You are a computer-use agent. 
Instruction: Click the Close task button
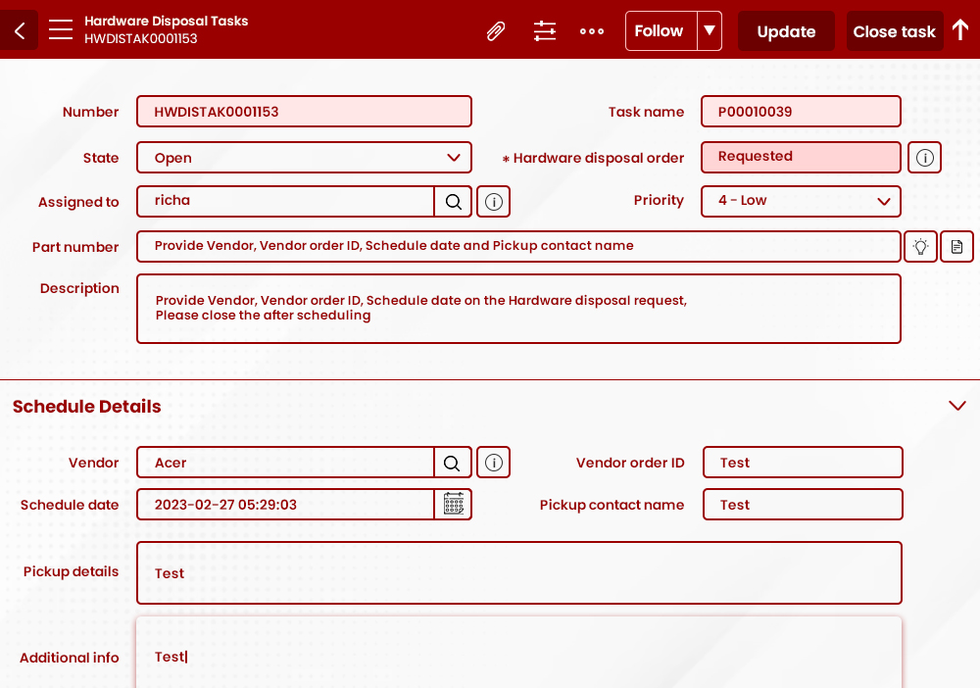click(x=894, y=30)
